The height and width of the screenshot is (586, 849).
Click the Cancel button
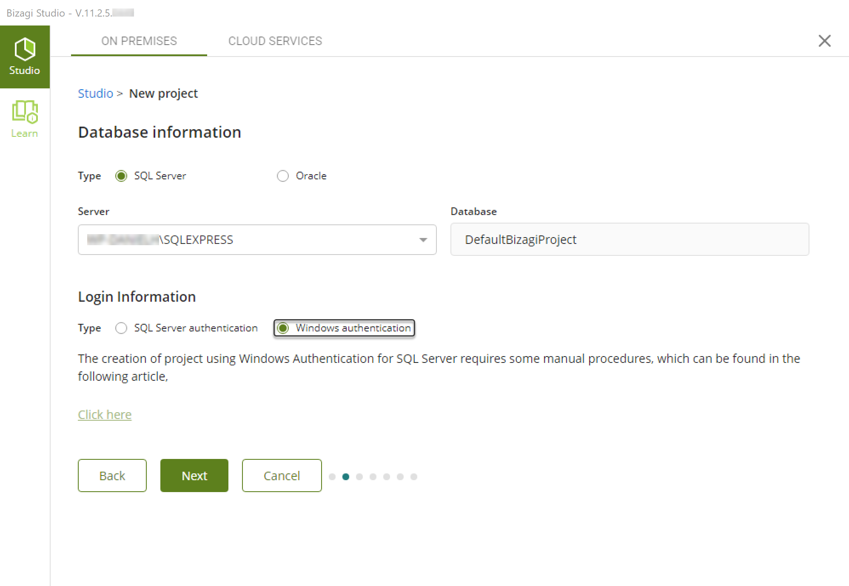click(282, 476)
